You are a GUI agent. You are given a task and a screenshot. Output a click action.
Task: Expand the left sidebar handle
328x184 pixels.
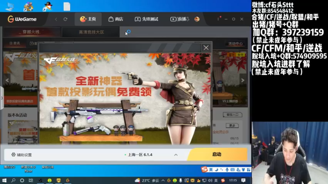(2, 98)
